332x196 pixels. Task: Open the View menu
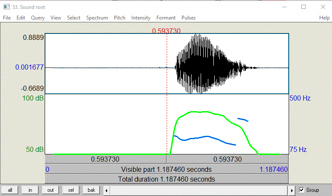pos(56,18)
